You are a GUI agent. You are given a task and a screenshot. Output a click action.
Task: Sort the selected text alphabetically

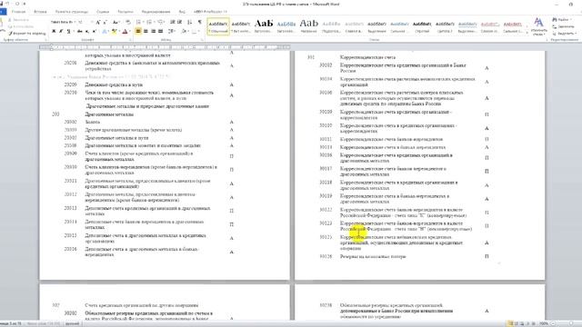(x=190, y=22)
